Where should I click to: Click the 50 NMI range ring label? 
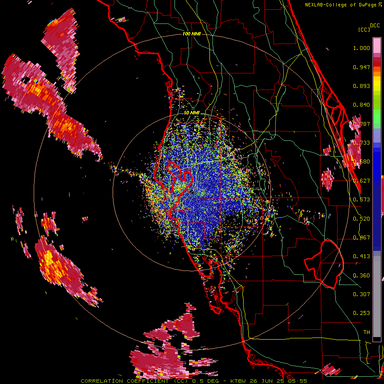click(192, 113)
